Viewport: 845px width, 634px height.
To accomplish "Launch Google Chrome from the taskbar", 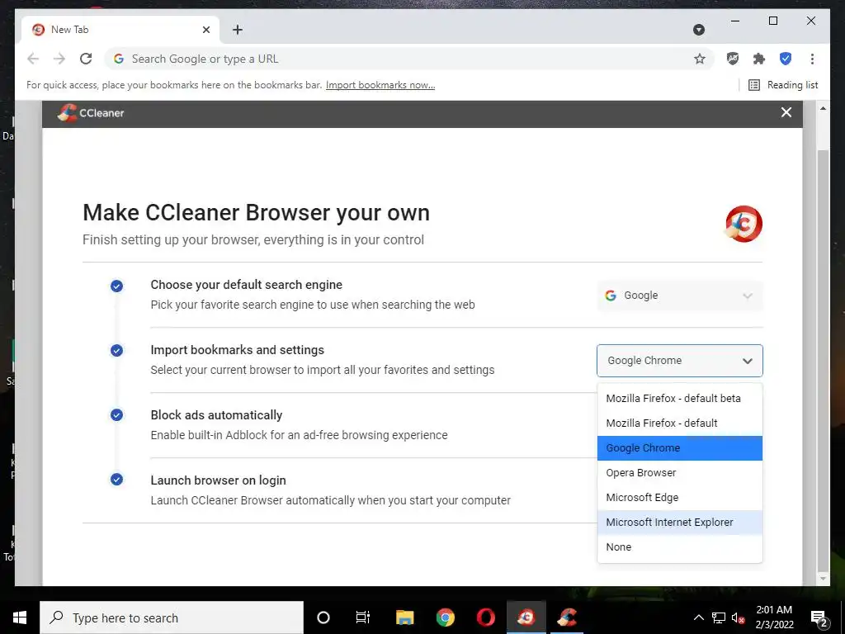I will click(x=445, y=617).
